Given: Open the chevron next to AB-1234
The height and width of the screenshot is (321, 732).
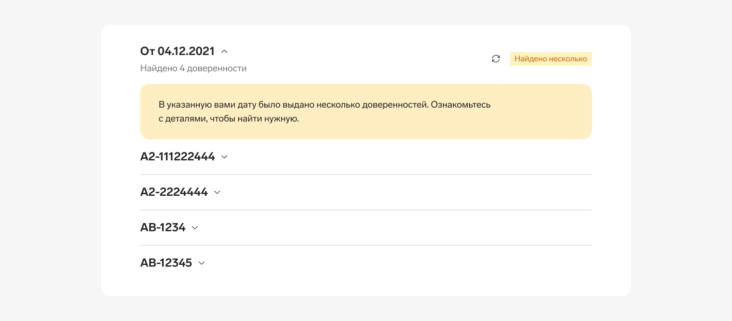Looking at the screenshot, I should (x=195, y=228).
